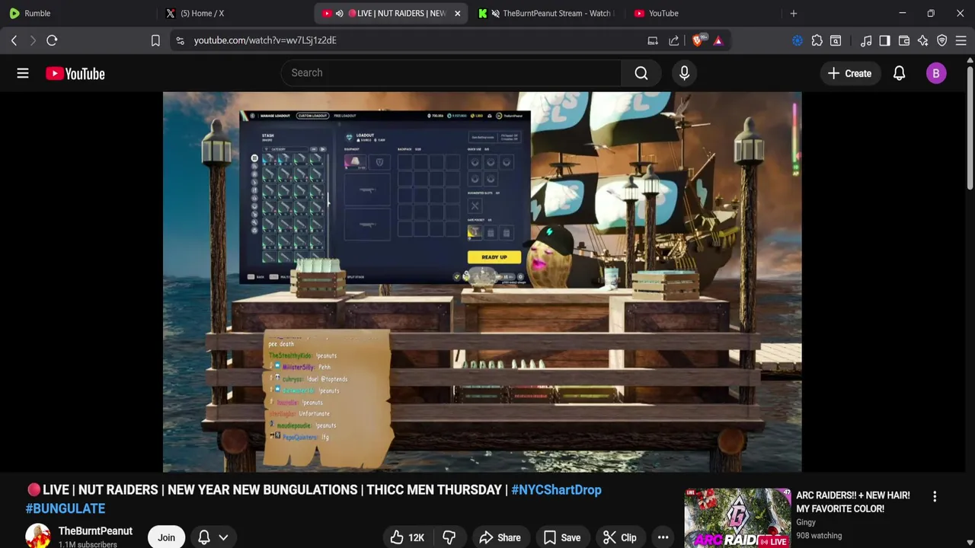The width and height of the screenshot is (975, 548).
Task: Start voice search with microphone icon
Action: tap(684, 73)
